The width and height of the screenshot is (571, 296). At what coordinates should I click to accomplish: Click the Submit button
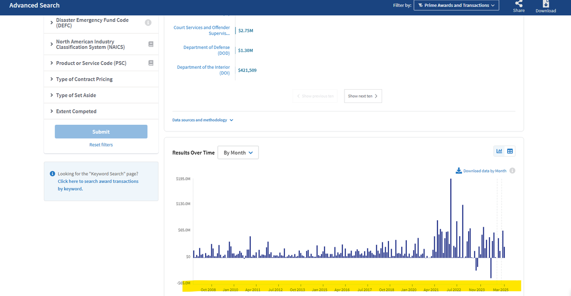point(101,132)
